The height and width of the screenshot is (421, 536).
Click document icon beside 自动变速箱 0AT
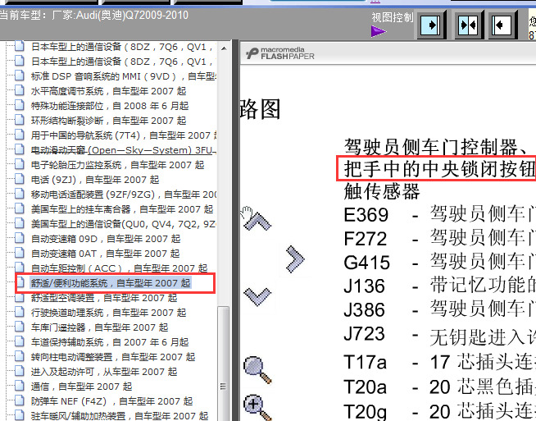[20, 253]
